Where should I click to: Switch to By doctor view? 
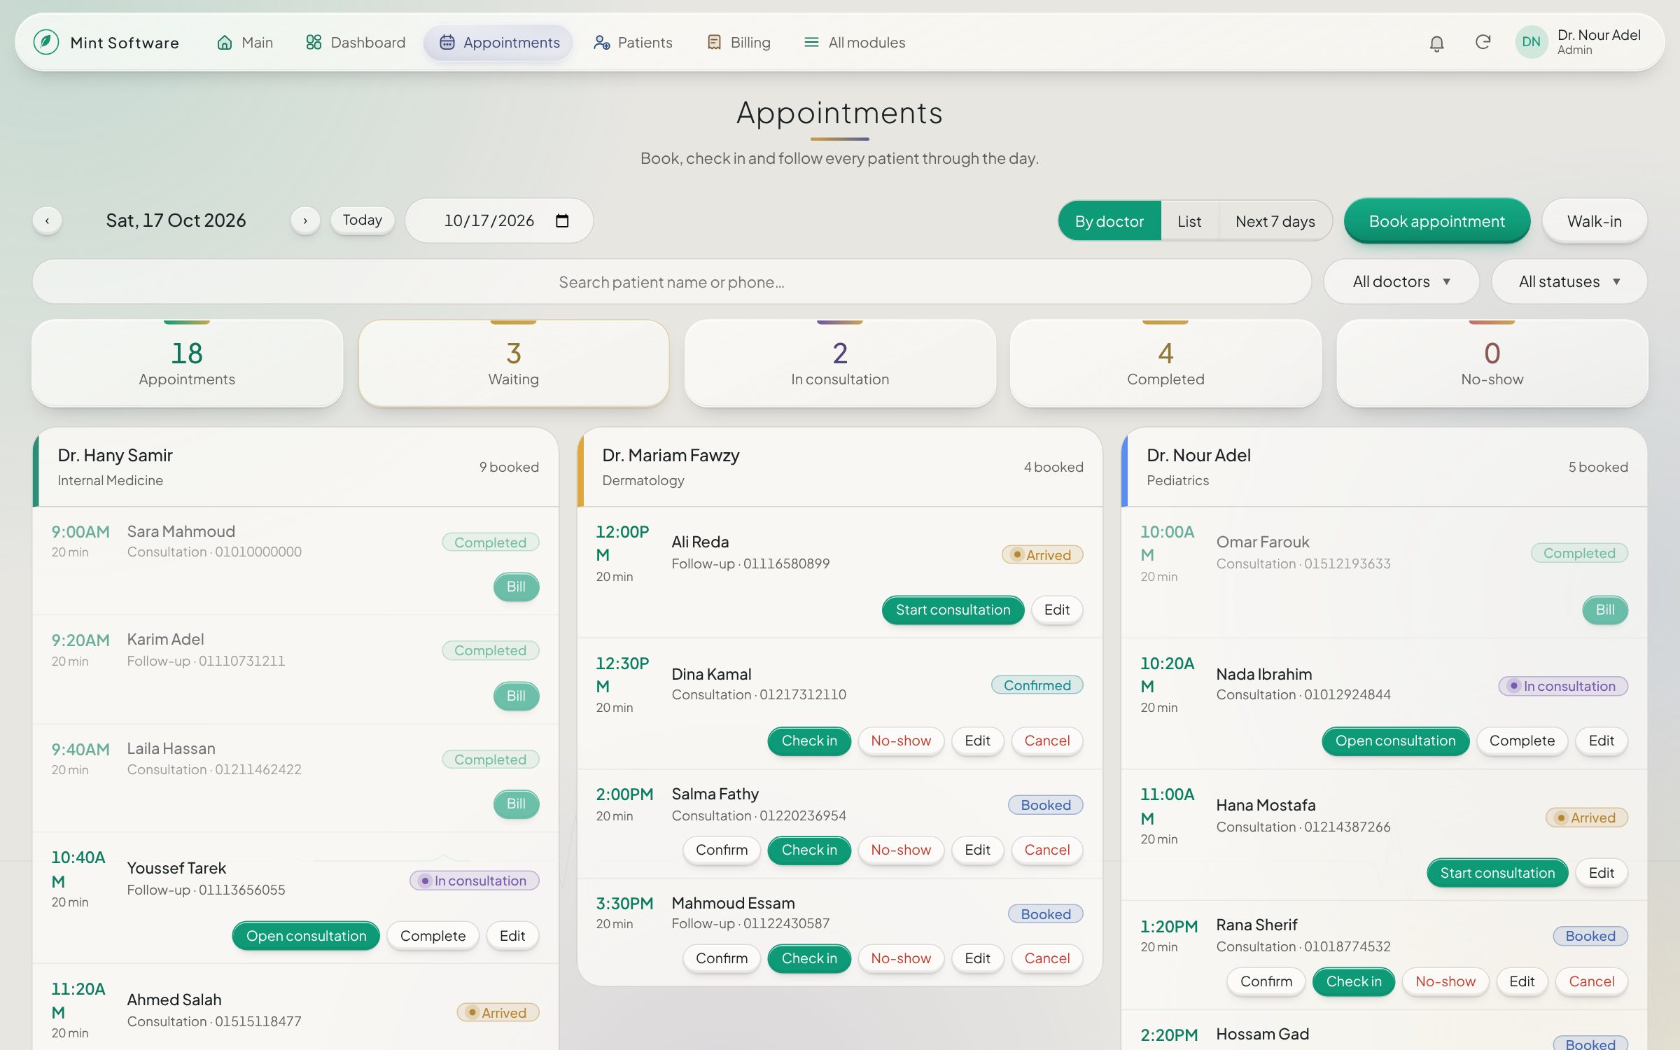coord(1109,221)
